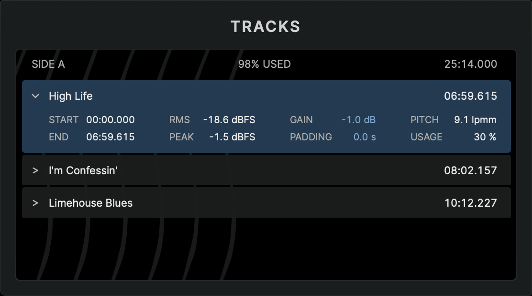Click the SIDE A header label
532x296 pixels.
click(x=48, y=64)
